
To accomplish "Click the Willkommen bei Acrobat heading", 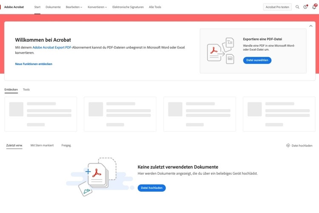I will pos(43,40).
